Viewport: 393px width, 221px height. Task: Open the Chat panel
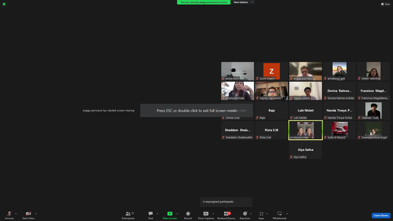point(150,215)
